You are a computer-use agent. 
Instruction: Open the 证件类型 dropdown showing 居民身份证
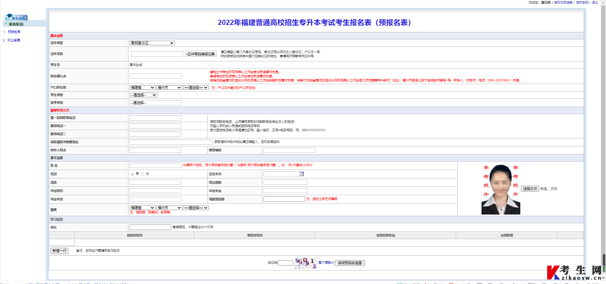tap(152, 43)
